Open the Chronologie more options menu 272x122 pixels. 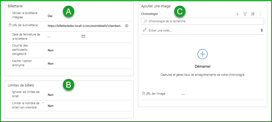pos(260,14)
